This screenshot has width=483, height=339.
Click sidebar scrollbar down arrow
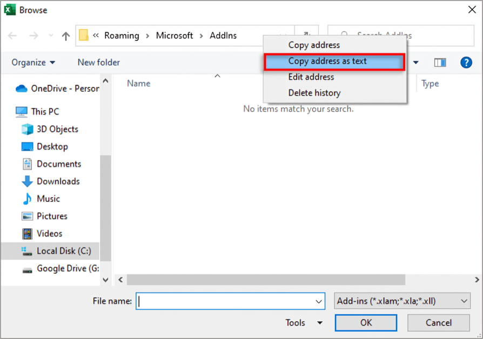(106, 280)
